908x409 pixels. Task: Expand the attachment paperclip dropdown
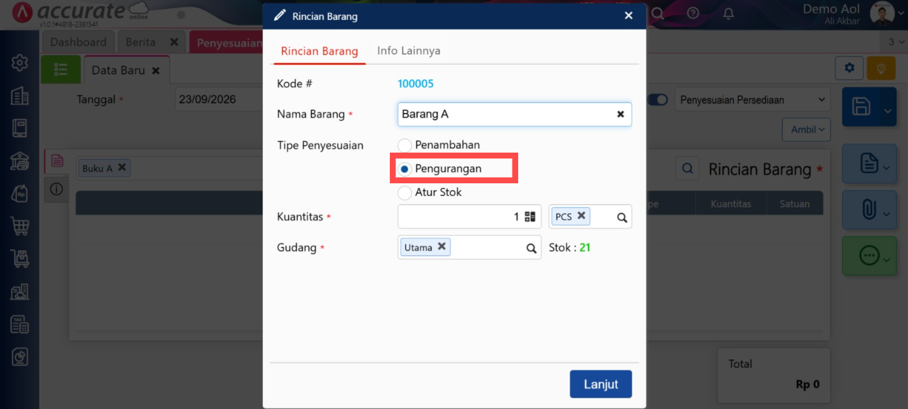[x=886, y=214]
